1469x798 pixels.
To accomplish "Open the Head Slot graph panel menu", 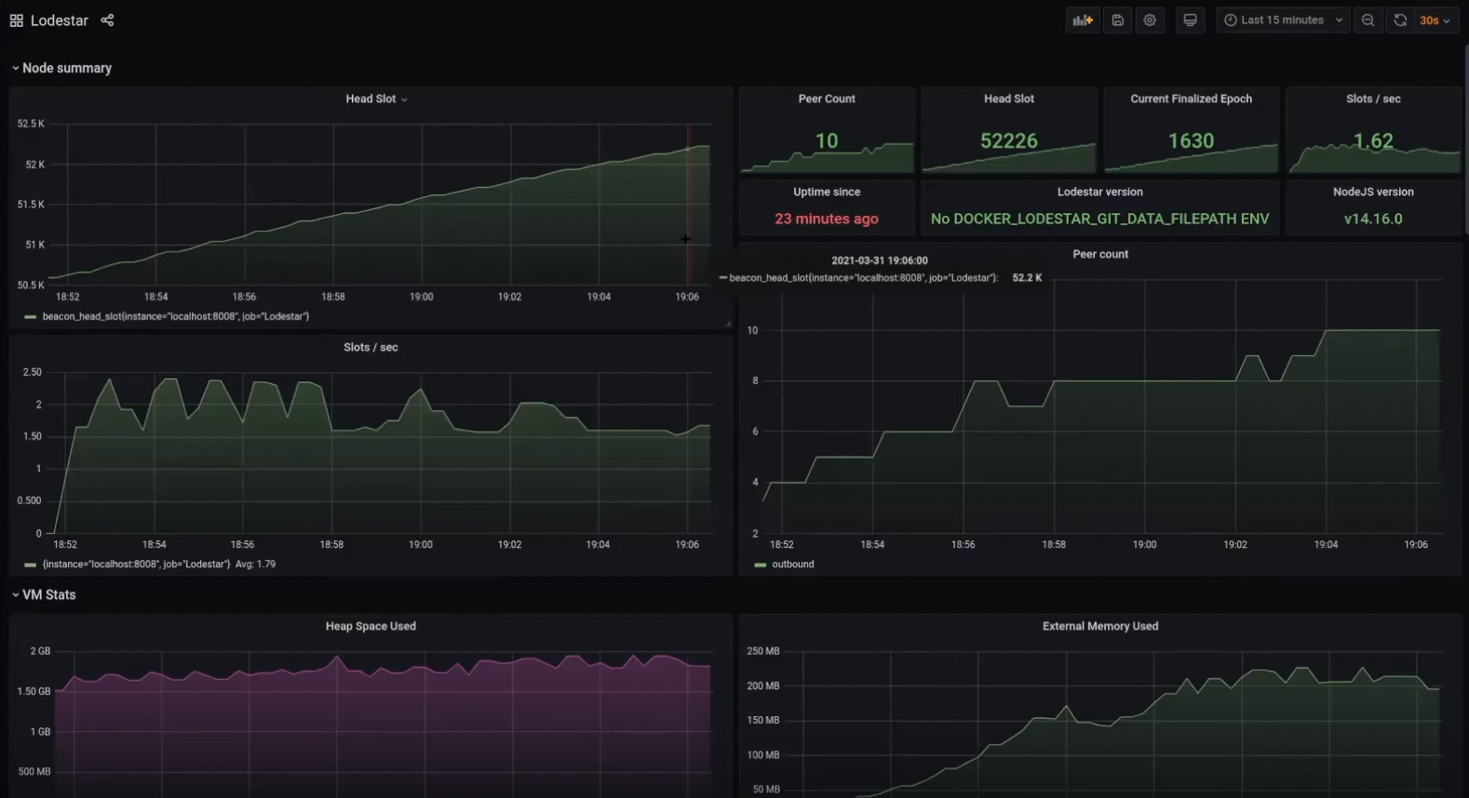I will 376,99.
